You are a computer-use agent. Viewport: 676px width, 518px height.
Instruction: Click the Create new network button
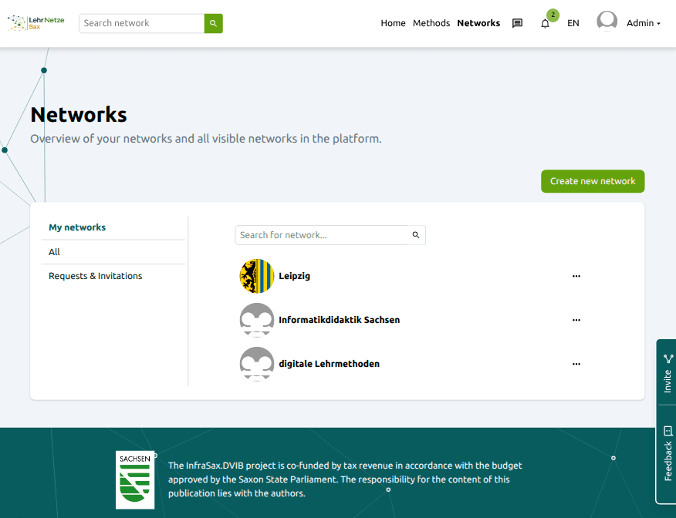point(593,181)
